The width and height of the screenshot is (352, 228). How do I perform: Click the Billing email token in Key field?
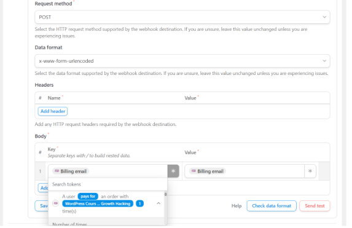point(71,171)
